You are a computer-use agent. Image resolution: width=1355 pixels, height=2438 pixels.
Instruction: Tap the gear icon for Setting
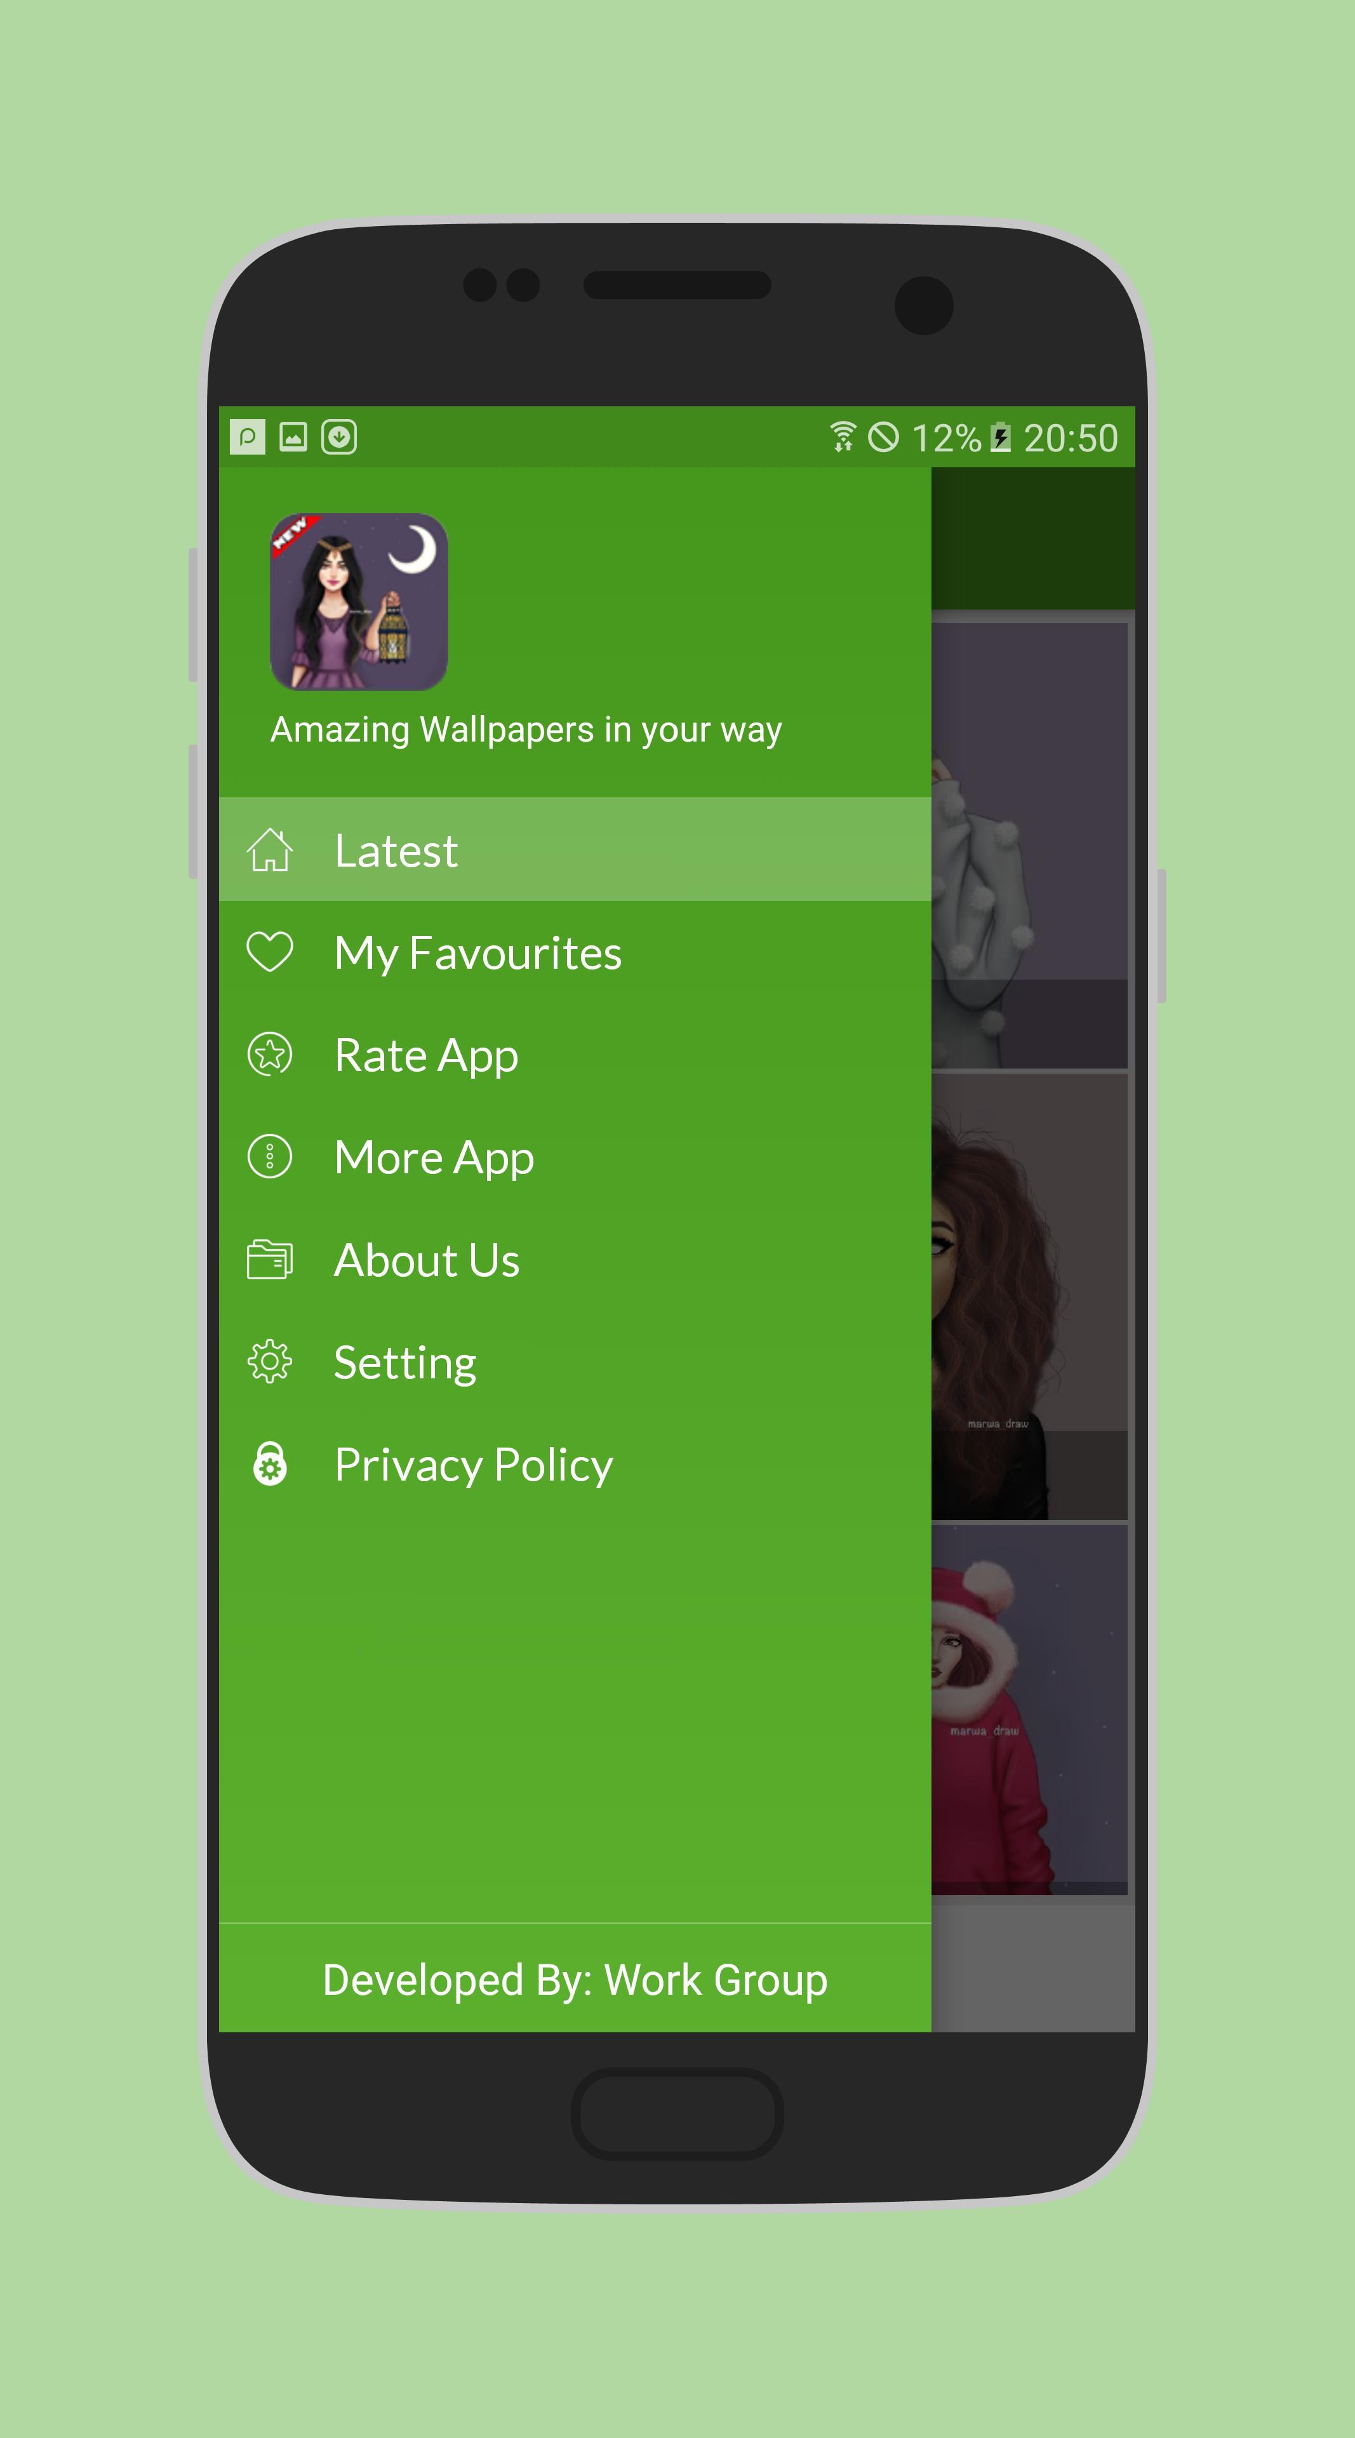tap(270, 1362)
